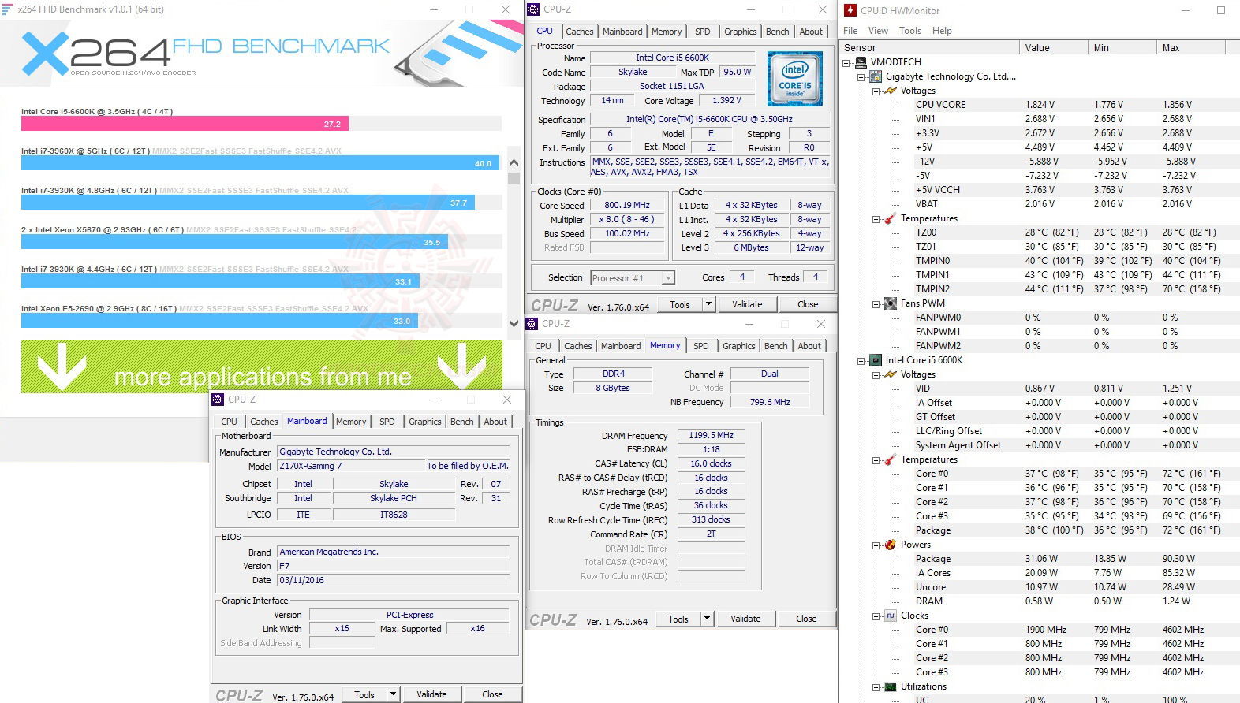Collapse the Clocks section

pyautogui.click(x=876, y=616)
